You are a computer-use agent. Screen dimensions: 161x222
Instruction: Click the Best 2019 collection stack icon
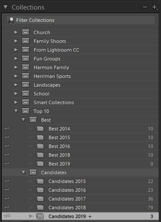(40, 164)
